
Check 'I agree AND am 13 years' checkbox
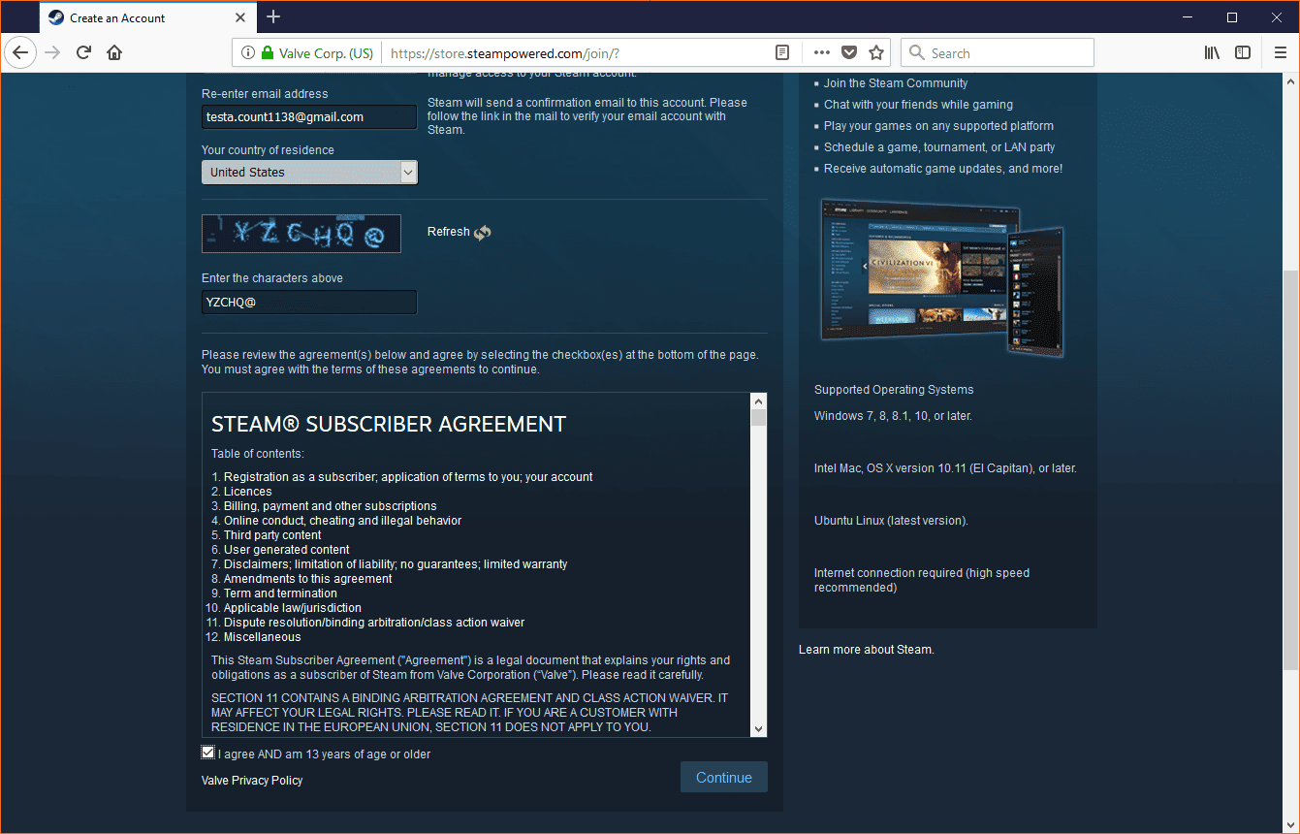[207, 753]
